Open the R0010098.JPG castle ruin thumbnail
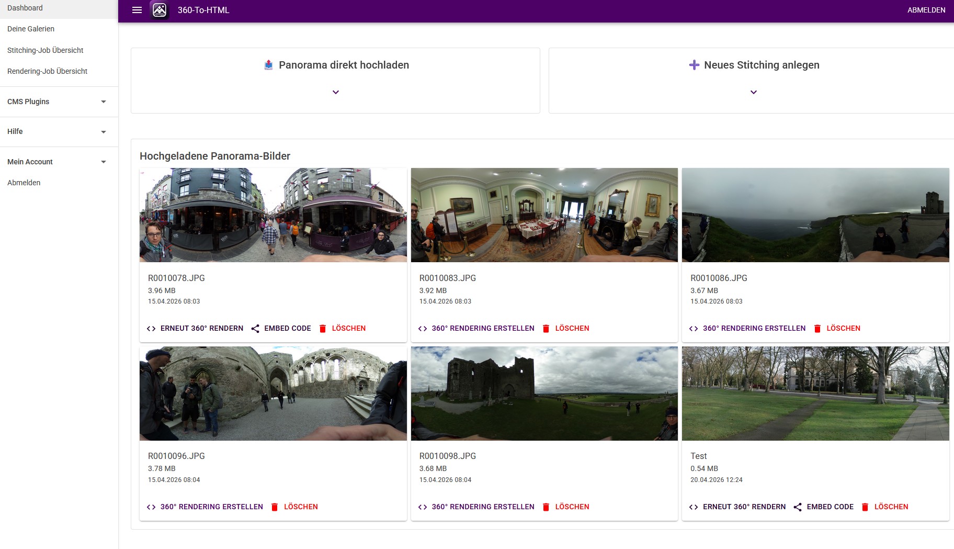This screenshot has height=549, width=954. (544, 394)
